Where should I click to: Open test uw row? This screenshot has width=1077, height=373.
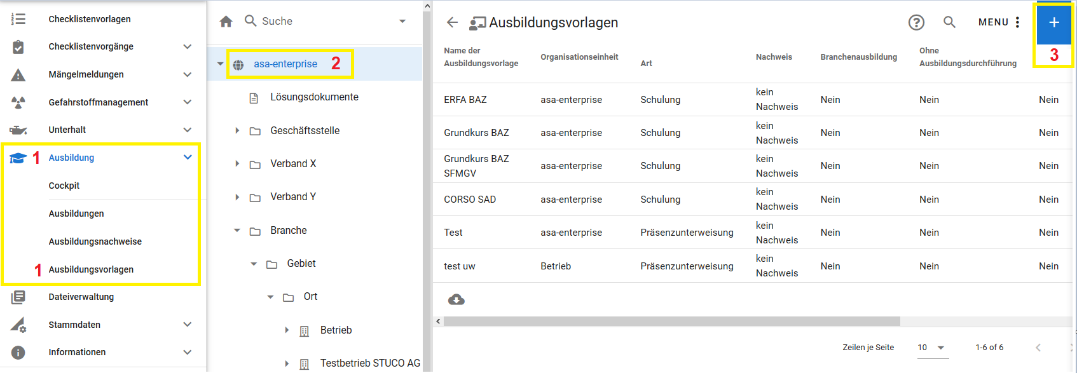(x=752, y=266)
